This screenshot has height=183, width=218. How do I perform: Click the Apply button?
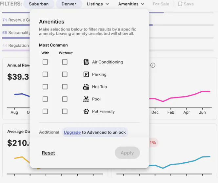coord(127,153)
